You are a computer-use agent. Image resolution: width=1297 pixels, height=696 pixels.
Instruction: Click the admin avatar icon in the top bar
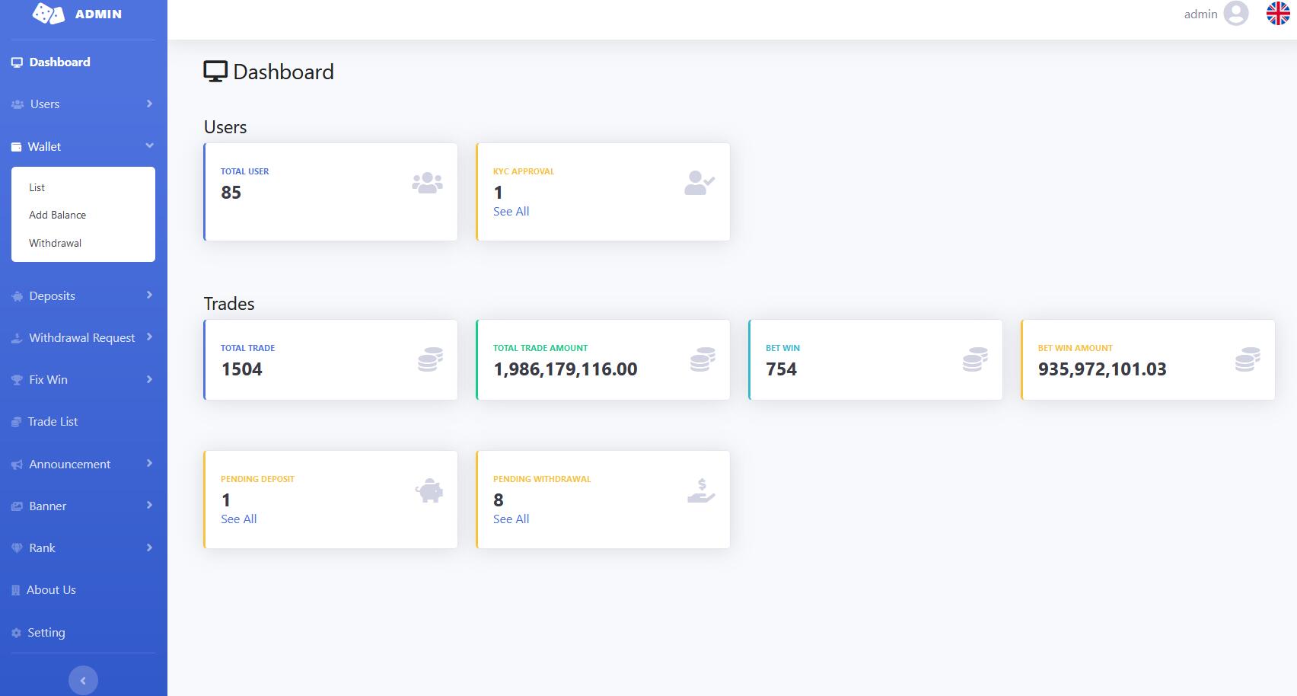pos(1236,14)
